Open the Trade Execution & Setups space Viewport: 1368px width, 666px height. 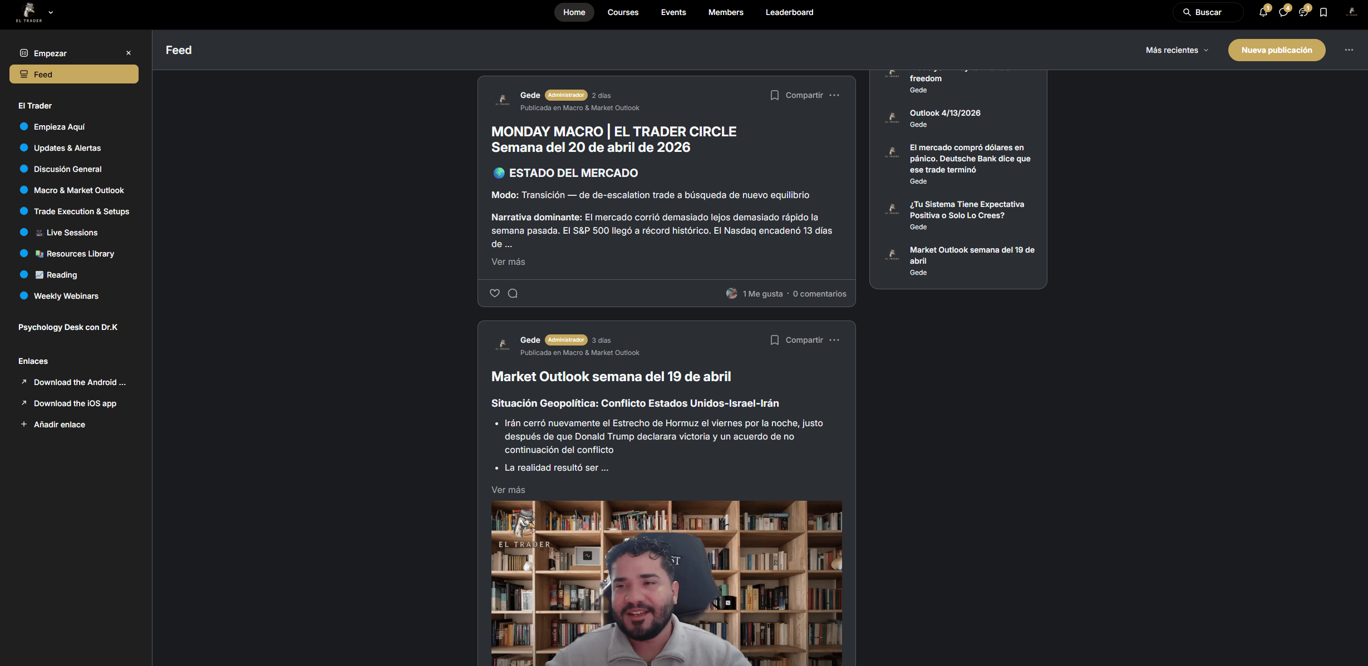[x=81, y=211]
